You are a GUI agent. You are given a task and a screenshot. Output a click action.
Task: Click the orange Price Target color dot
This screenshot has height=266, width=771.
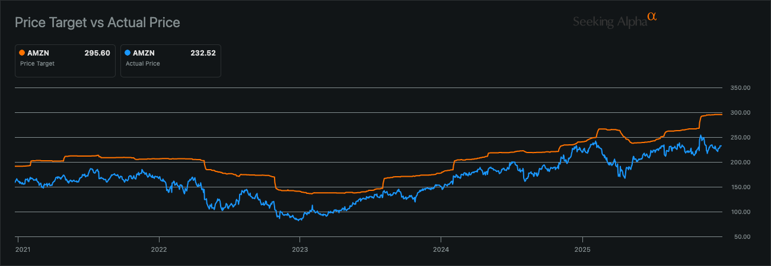[23, 53]
